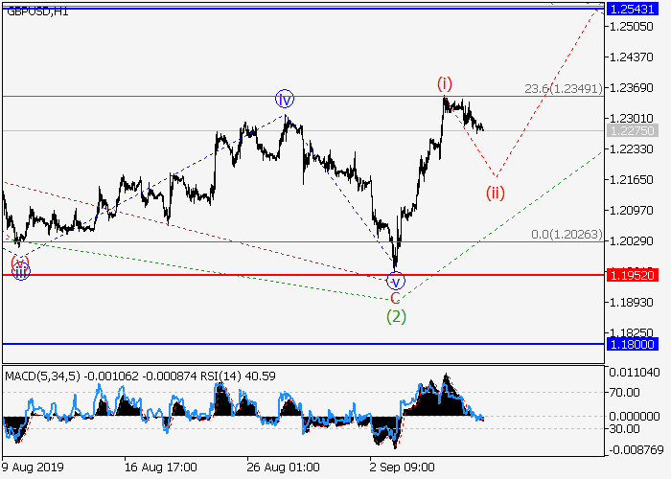Select the red circled marker above iii
This screenshot has width=671, height=479.
coord(19,261)
